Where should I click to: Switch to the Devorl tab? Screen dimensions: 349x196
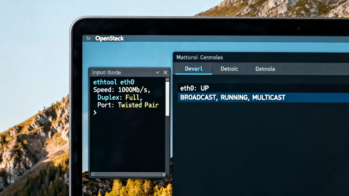point(194,69)
